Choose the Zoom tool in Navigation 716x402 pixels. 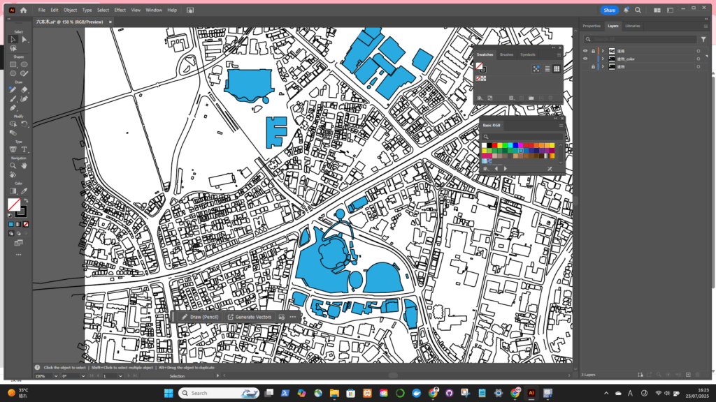(13, 166)
